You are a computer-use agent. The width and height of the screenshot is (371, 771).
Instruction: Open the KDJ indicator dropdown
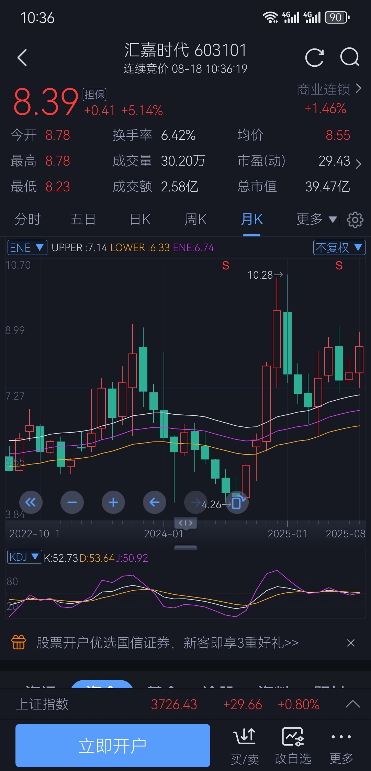pyautogui.click(x=24, y=557)
